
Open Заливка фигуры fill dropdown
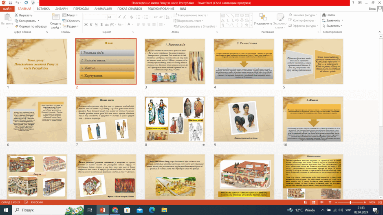tap(303, 15)
